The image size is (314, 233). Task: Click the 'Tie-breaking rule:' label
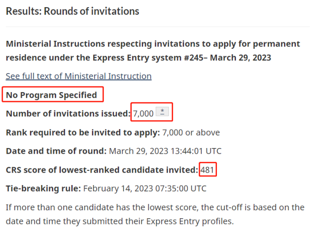[43, 188]
